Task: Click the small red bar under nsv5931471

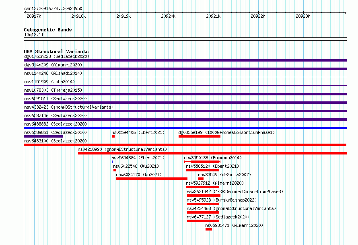Action: [x=209, y=229]
